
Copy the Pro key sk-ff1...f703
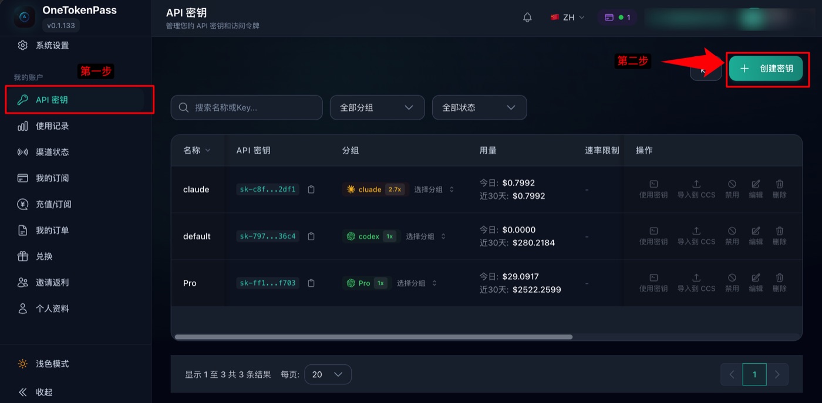311,283
